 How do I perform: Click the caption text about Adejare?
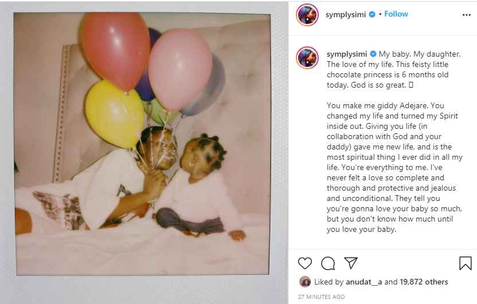click(394, 167)
